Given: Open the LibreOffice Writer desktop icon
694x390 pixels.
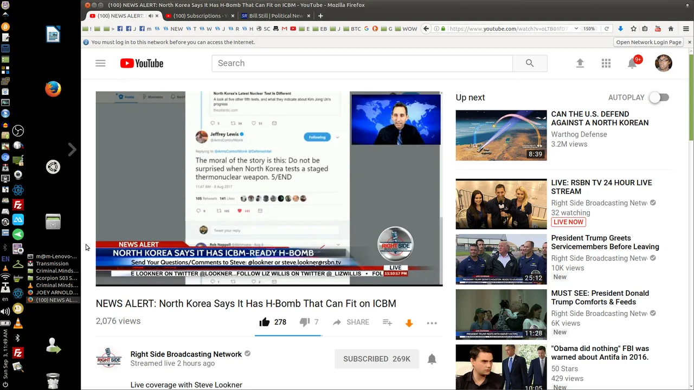Looking at the screenshot, I should [53, 35].
